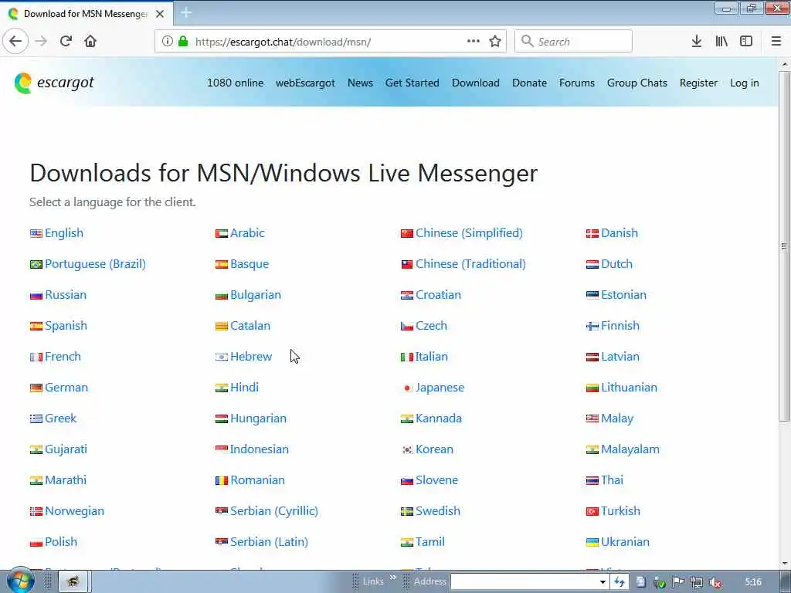Click the Go refresh icon beside Address toolbar
Screen dimensions: 791x593
pos(619,582)
